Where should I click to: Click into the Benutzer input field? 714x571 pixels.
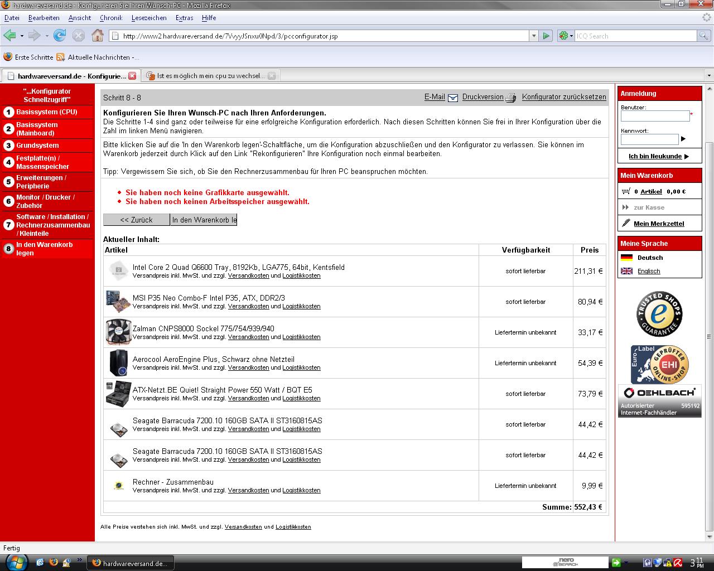click(x=655, y=116)
